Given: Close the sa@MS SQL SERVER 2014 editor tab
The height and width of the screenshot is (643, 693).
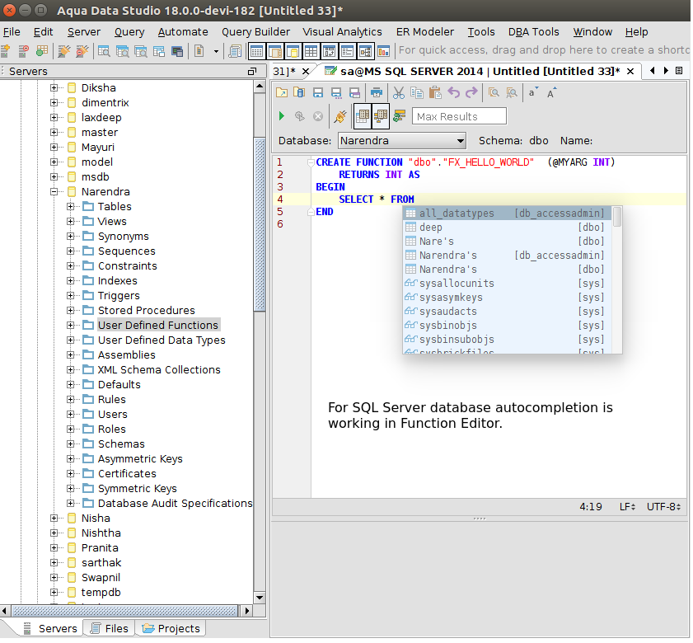Looking at the screenshot, I should tap(630, 71).
